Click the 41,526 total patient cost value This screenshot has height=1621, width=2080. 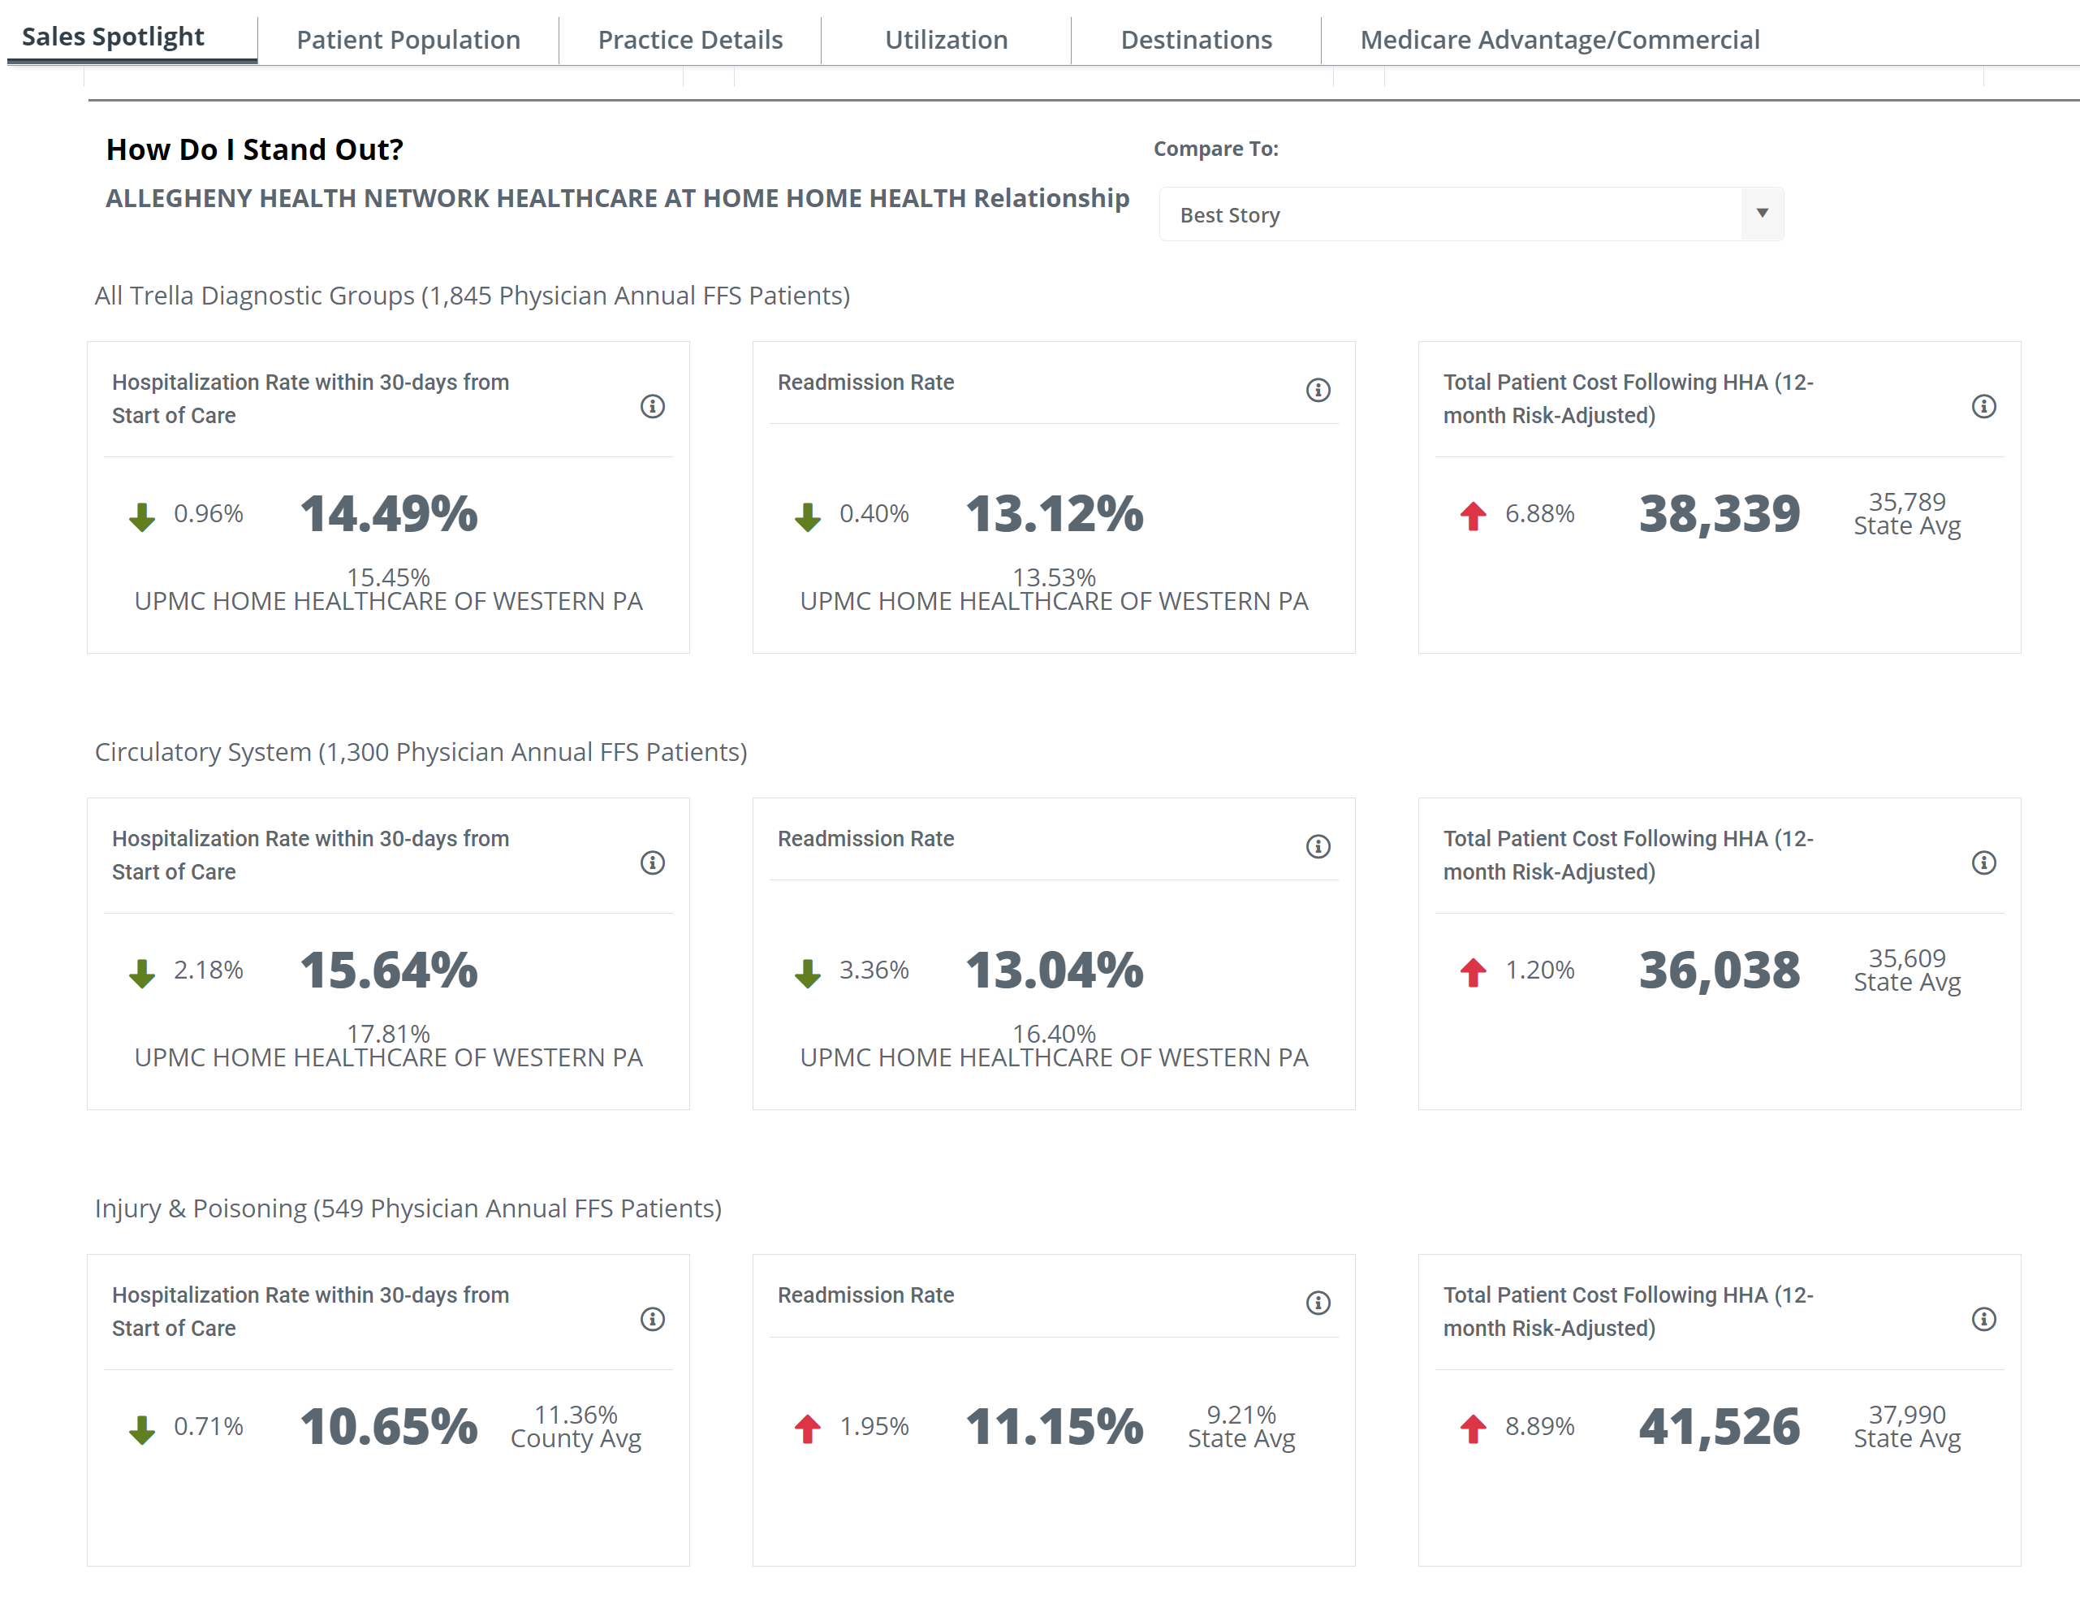click(1720, 1427)
